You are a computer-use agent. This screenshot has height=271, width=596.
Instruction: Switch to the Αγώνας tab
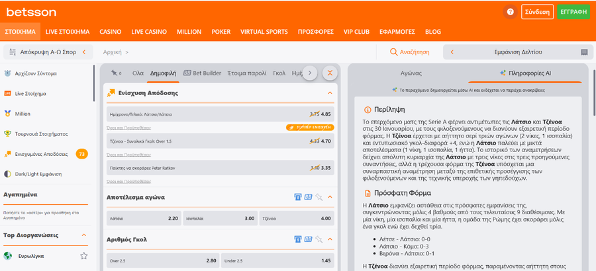[x=411, y=73]
